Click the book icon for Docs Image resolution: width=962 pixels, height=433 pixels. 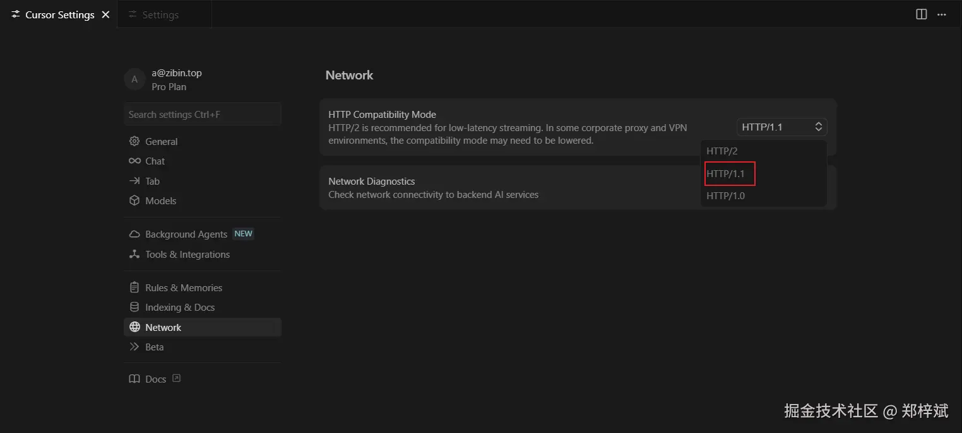coord(134,379)
